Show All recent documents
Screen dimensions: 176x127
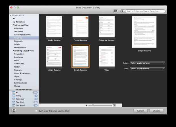pyautogui.click(x=17, y=93)
